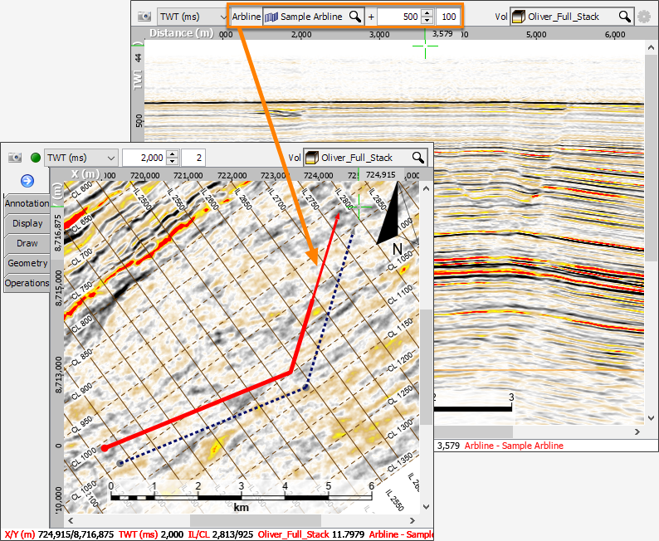Decrease the 2,000 TWT value with down stepper
659x541 pixels.
coord(173,162)
